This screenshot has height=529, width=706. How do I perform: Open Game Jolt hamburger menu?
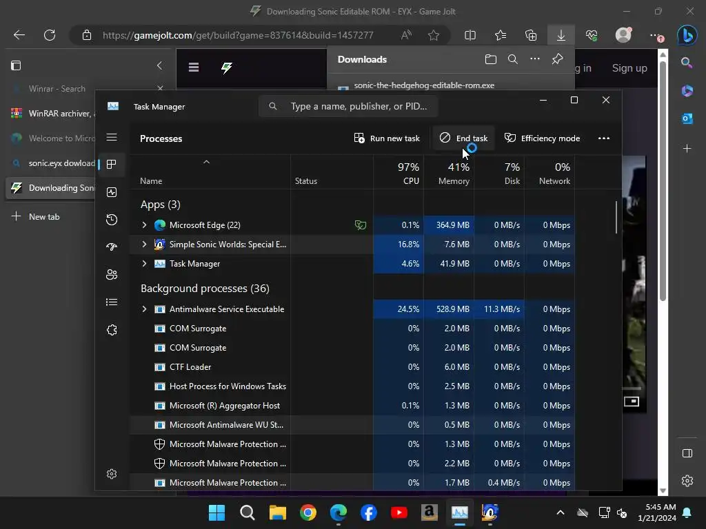[x=194, y=68]
